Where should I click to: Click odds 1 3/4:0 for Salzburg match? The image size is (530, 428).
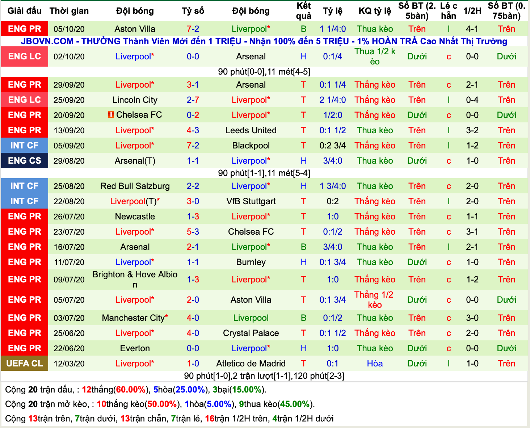click(333, 186)
